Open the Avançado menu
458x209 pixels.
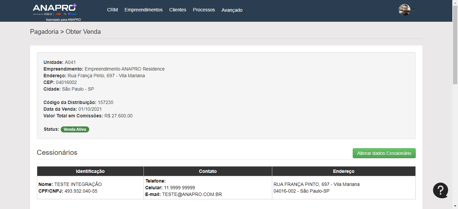pyautogui.click(x=232, y=10)
